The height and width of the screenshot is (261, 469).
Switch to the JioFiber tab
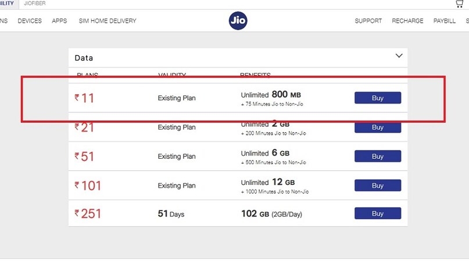[x=35, y=3]
